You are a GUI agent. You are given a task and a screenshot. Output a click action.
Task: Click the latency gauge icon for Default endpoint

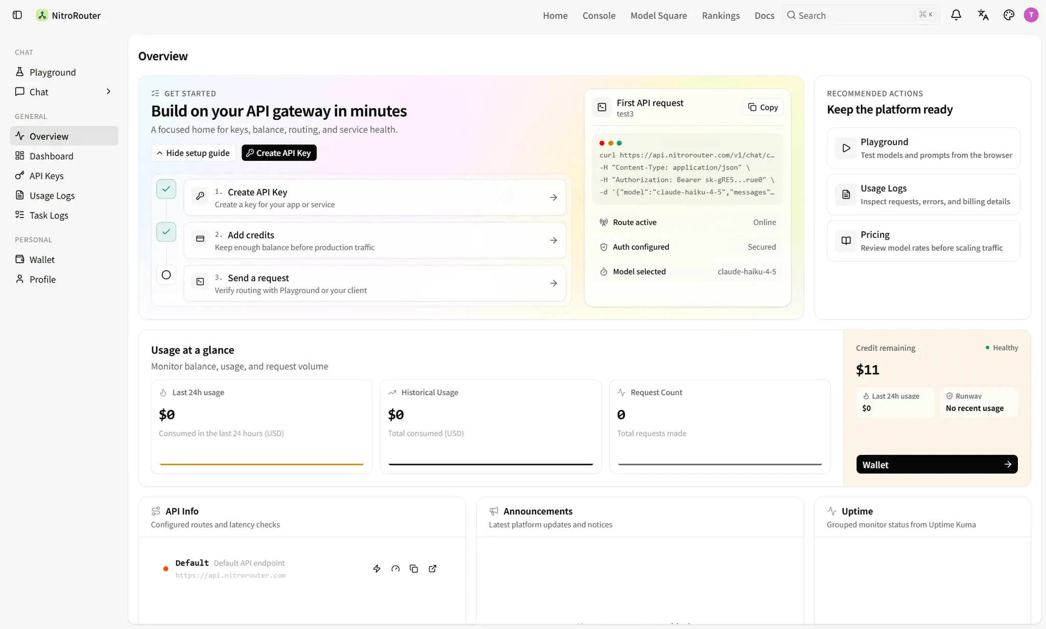395,569
